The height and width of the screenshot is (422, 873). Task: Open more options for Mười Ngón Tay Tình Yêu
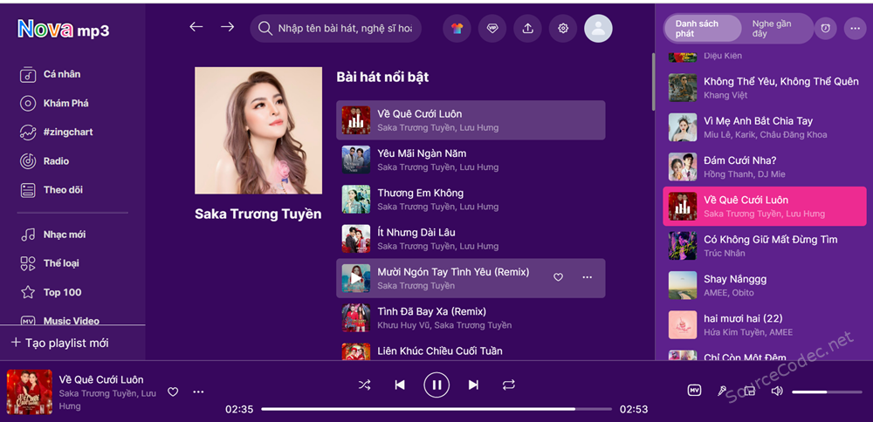587,277
